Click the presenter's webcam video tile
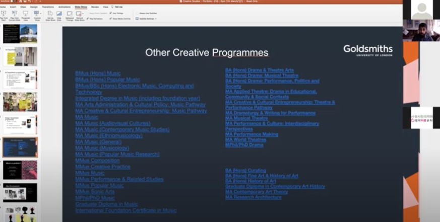This screenshot has width=440, height=222. point(421,31)
